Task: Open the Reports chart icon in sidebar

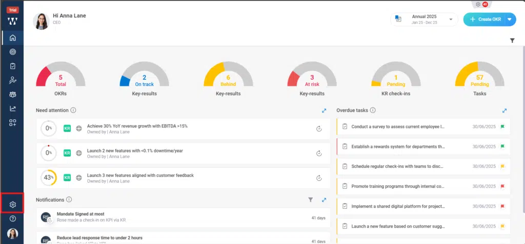Action: (13, 108)
